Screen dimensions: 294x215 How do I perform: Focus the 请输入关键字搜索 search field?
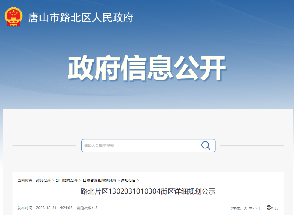coord(140,146)
